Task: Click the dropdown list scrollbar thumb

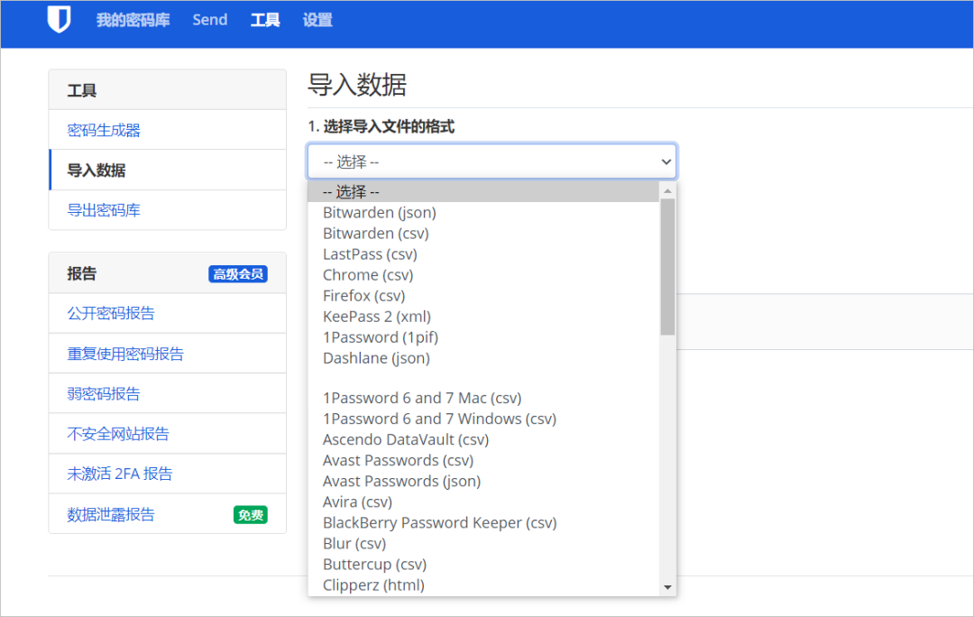Action: (667, 267)
